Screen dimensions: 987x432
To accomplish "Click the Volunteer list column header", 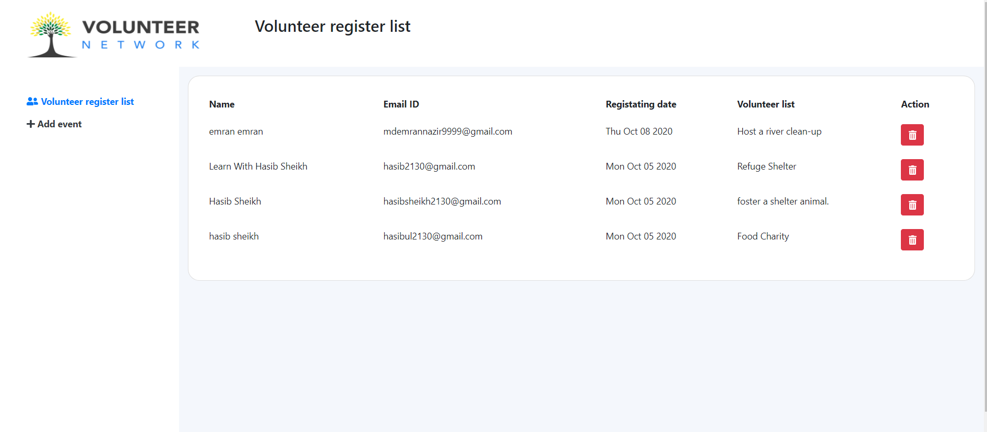I will click(766, 104).
